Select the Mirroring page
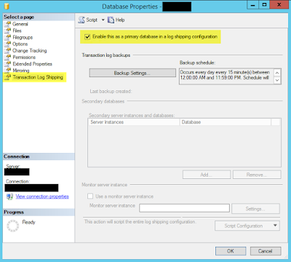This screenshot has width=291, height=262. (21, 71)
